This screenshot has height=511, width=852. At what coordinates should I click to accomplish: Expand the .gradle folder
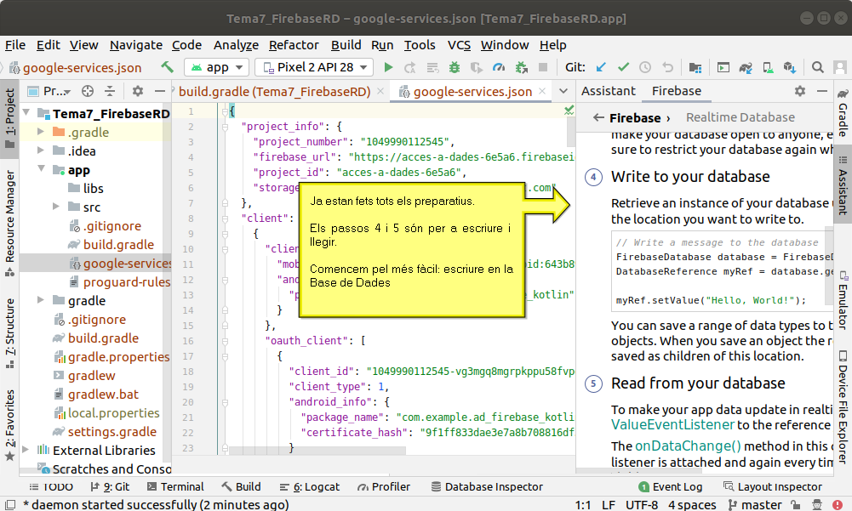coord(41,132)
